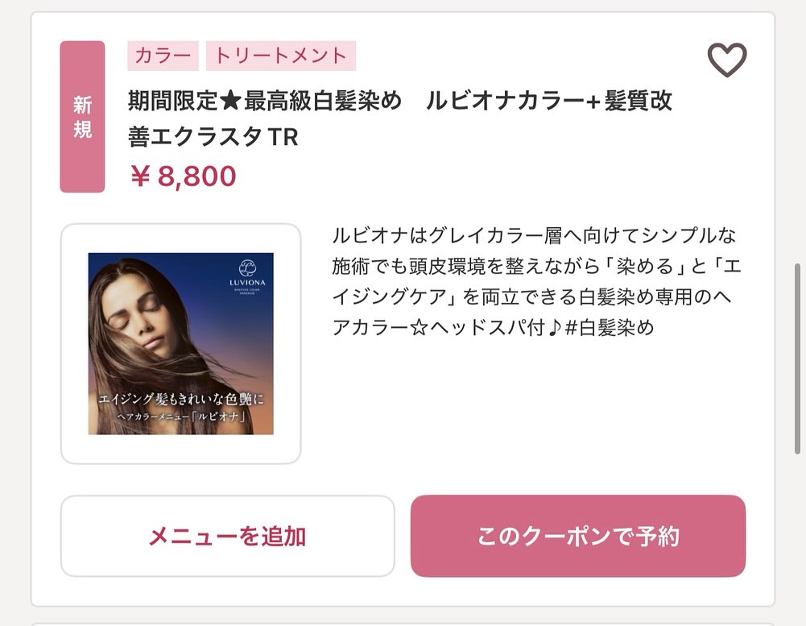Click the カラー category tag
The height and width of the screenshot is (626, 806).
pyautogui.click(x=163, y=56)
